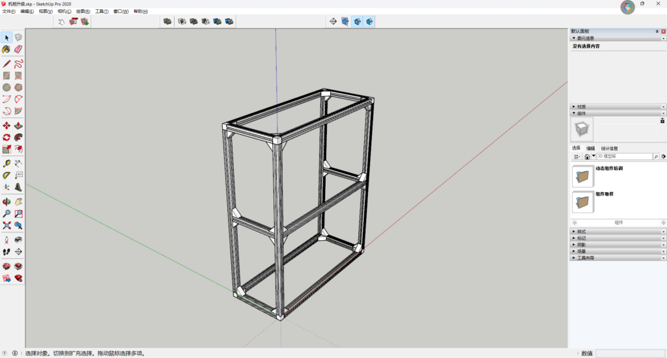Screen dimensions: 667x358
Task: Select the 动态组件培训 component thumbnail
Action: tap(583, 176)
